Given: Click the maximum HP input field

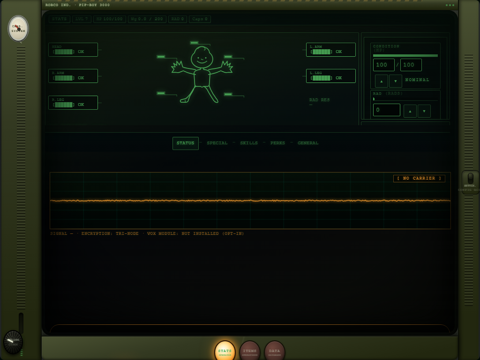Looking at the screenshot, I should 411,65.
